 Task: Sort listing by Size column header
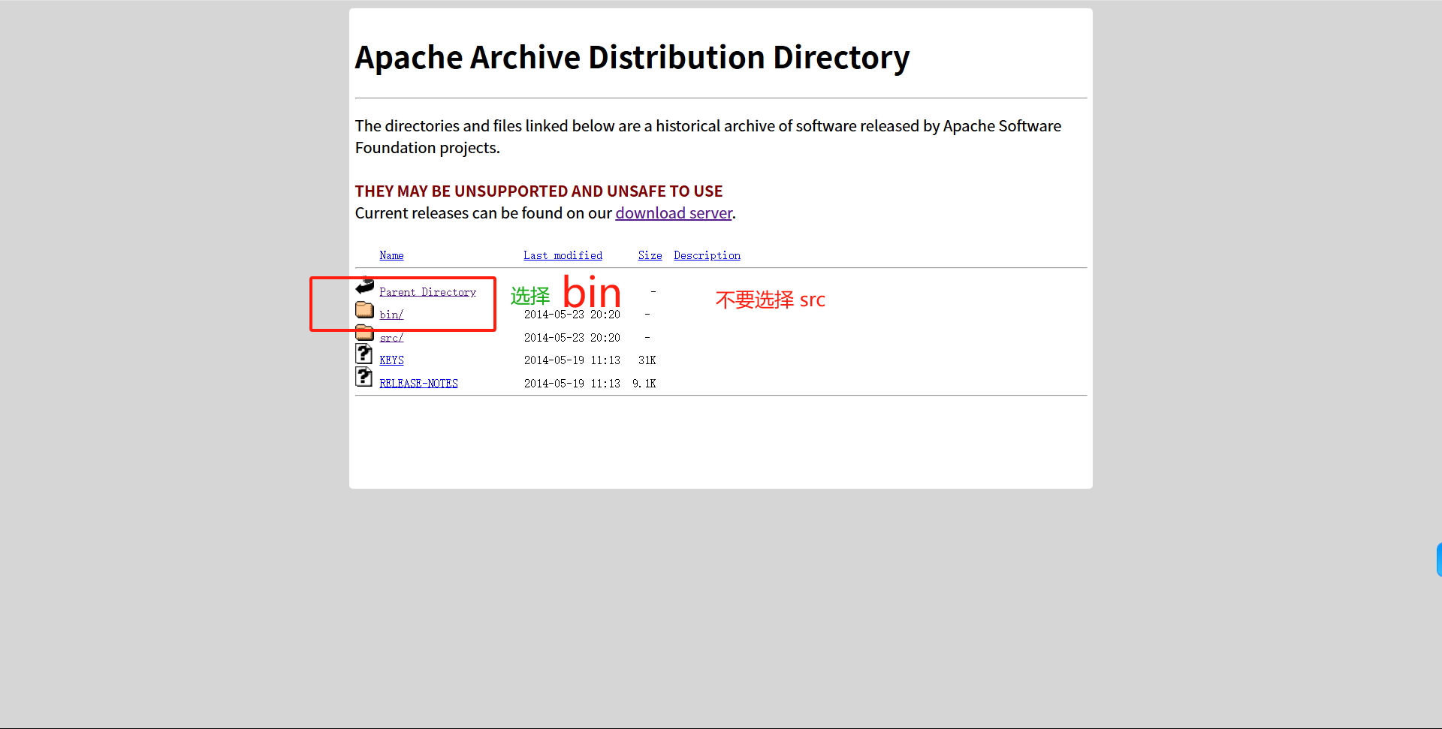[x=650, y=255]
